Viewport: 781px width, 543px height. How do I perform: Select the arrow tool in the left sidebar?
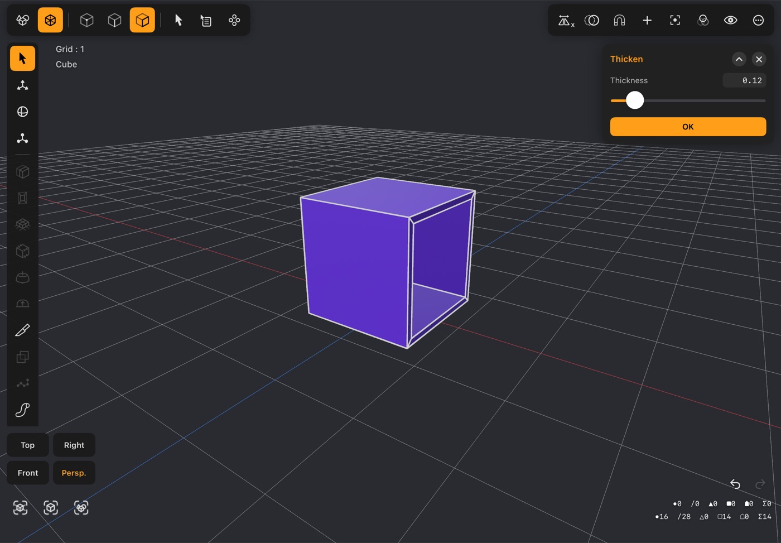[x=22, y=58]
